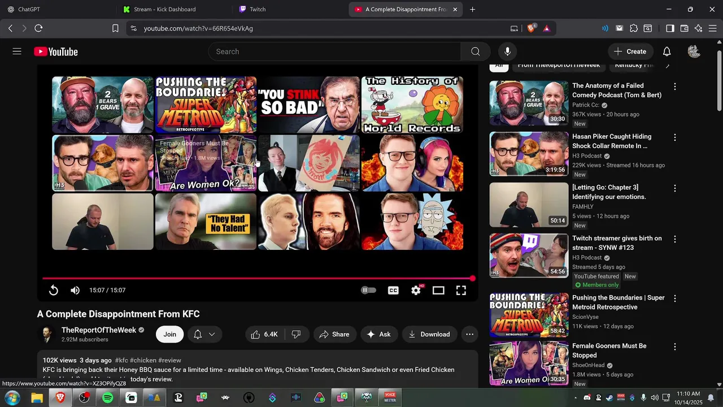Open the browser extensions puzzle icon
The image size is (723, 407).
click(x=634, y=28)
